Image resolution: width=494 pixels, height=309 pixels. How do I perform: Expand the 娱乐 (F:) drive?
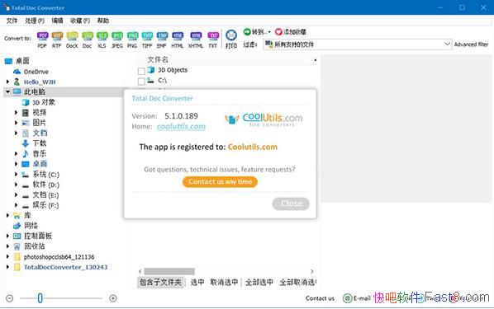click(16, 205)
